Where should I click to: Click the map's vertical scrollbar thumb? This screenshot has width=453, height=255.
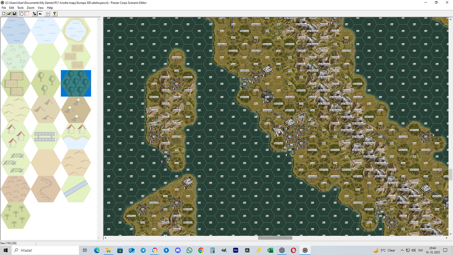451,175
